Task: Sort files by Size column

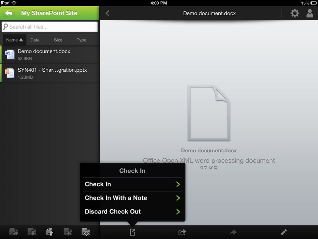Action: click(x=58, y=40)
